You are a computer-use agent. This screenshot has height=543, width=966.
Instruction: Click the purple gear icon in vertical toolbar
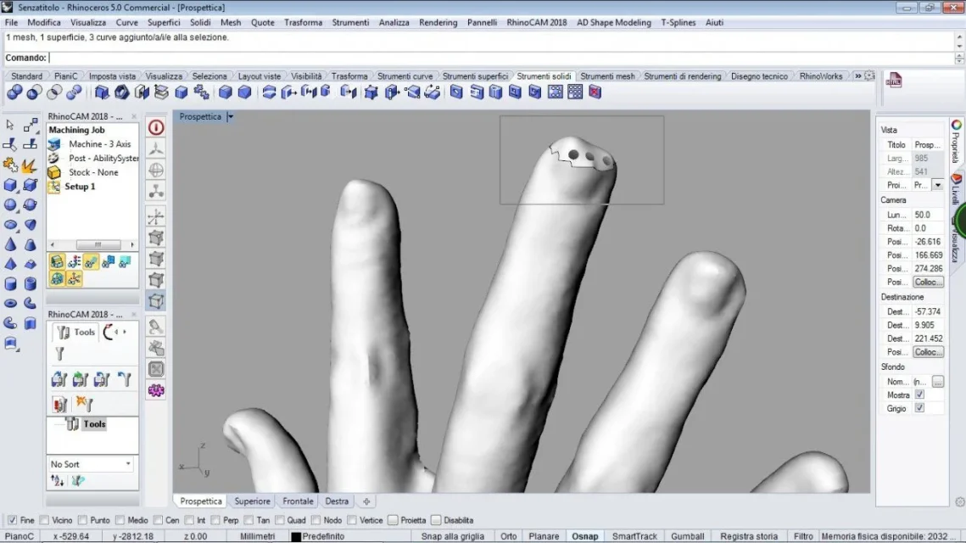156,390
